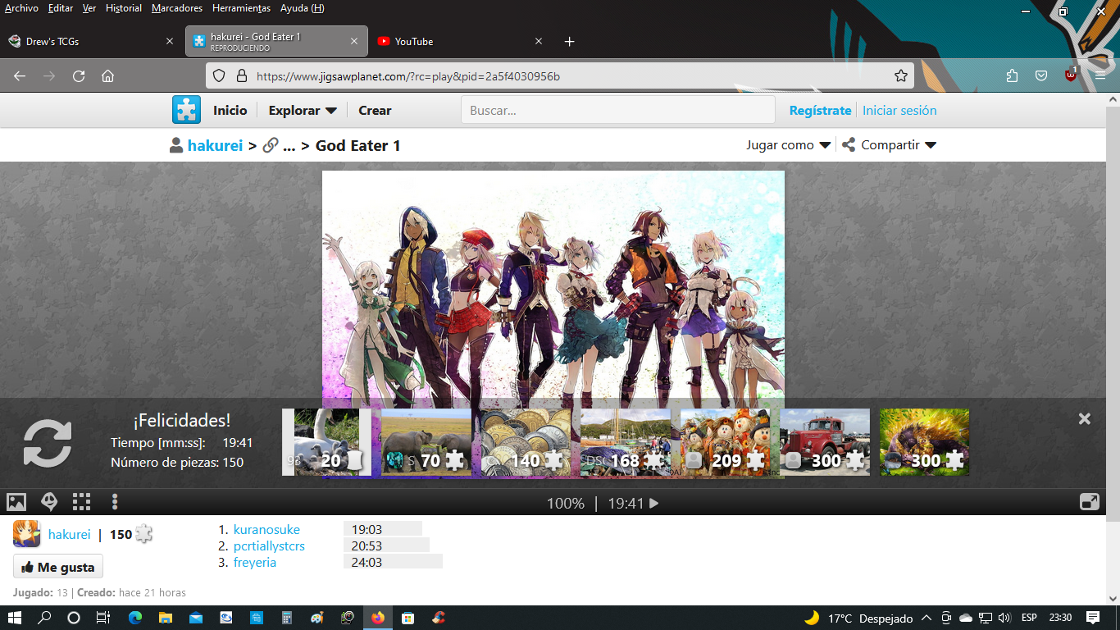Click the restart puzzle circular arrows icon
This screenshot has width=1120, height=630.
click(48, 444)
